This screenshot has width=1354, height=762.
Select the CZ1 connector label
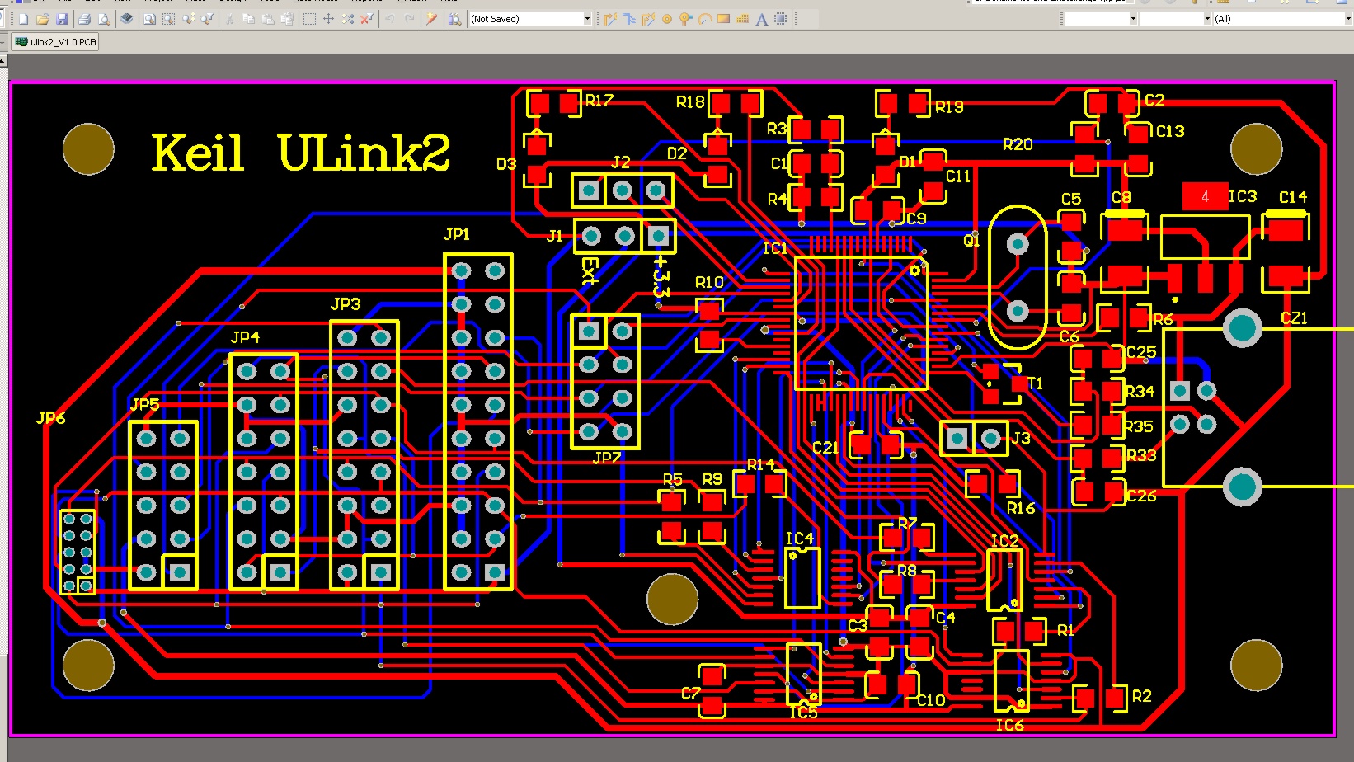(1294, 318)
